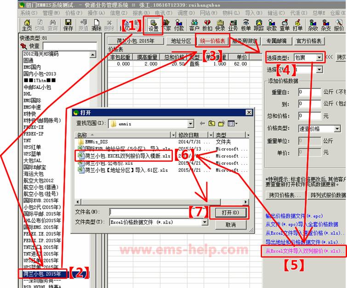This screenshot has width=347, height=288.
Task: Click the 收款 receipts toolbar icon
Action: (x=272, y=25)
